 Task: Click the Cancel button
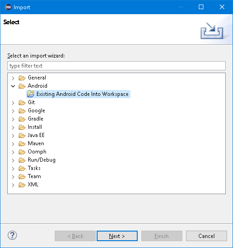(x=207, y=236)
